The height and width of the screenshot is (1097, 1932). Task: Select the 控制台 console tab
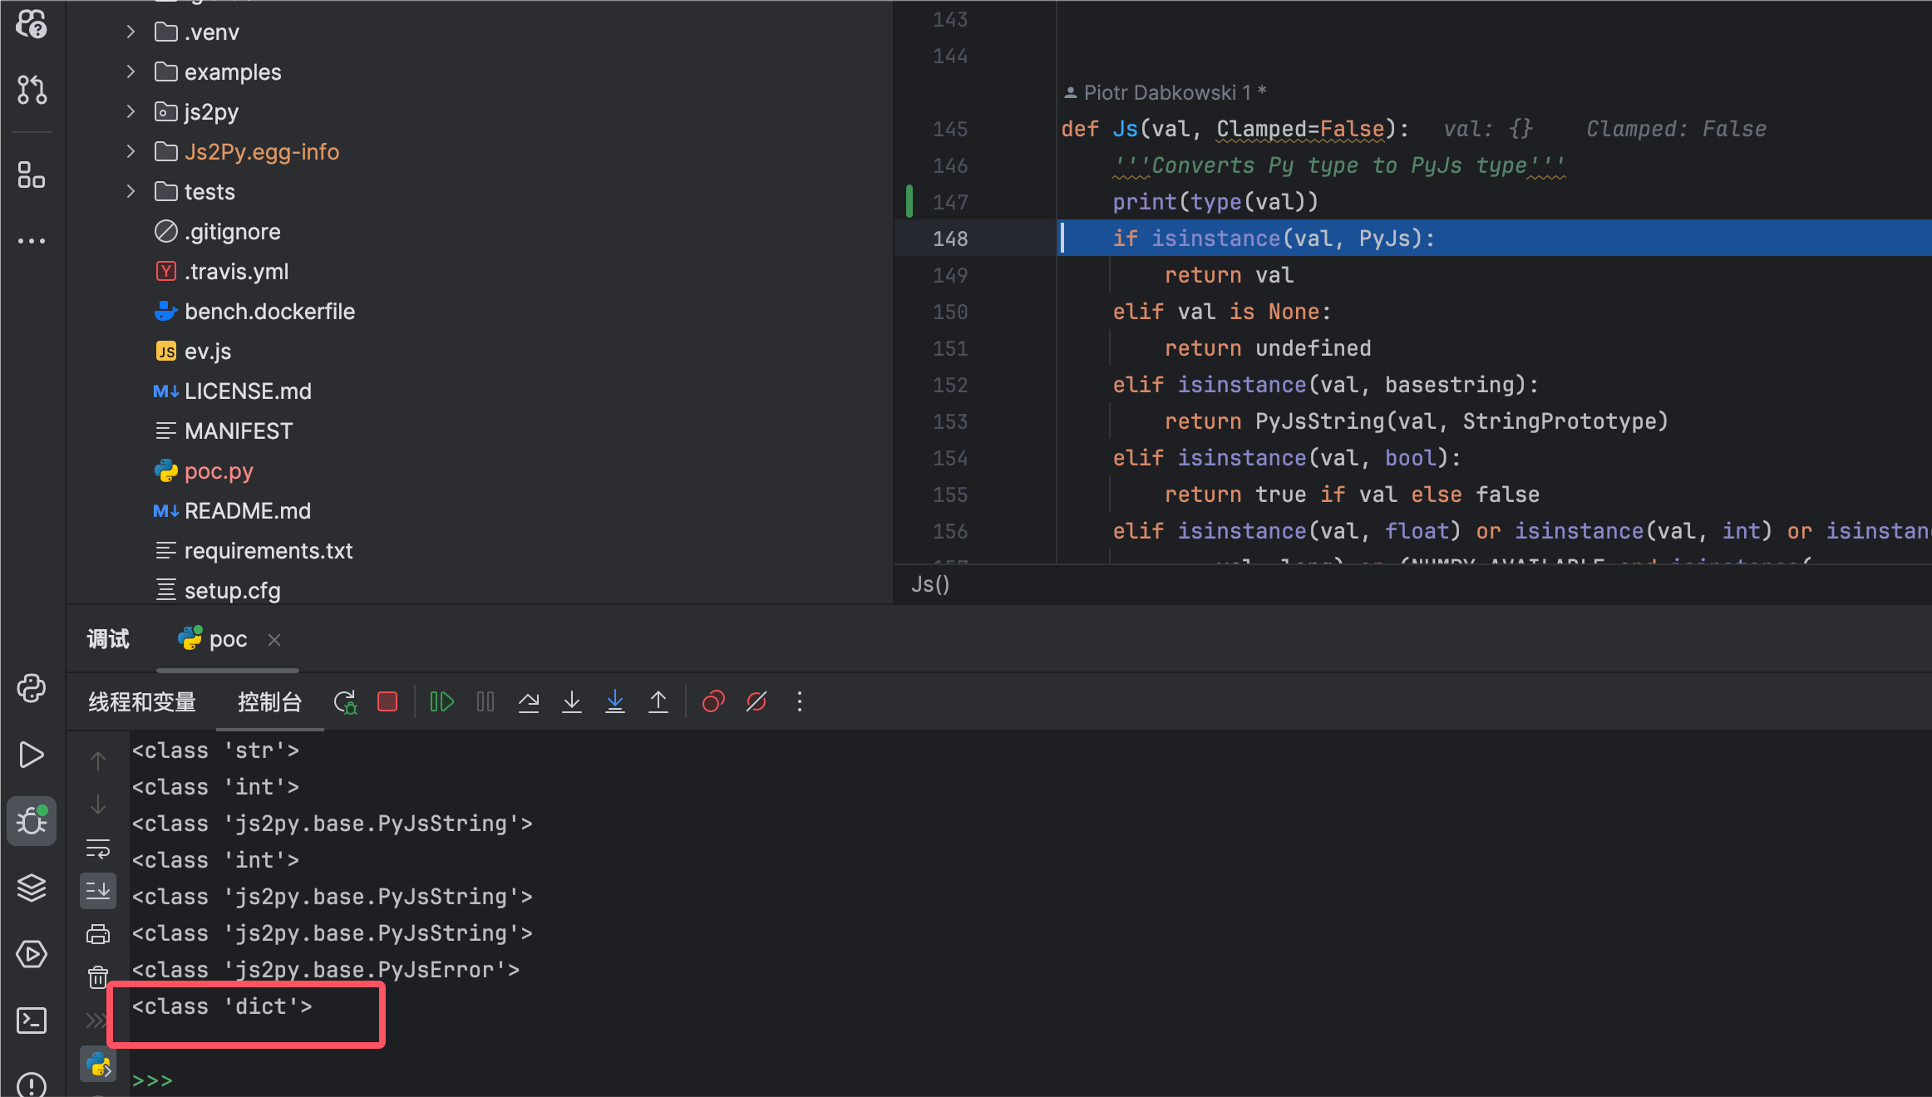269,702
